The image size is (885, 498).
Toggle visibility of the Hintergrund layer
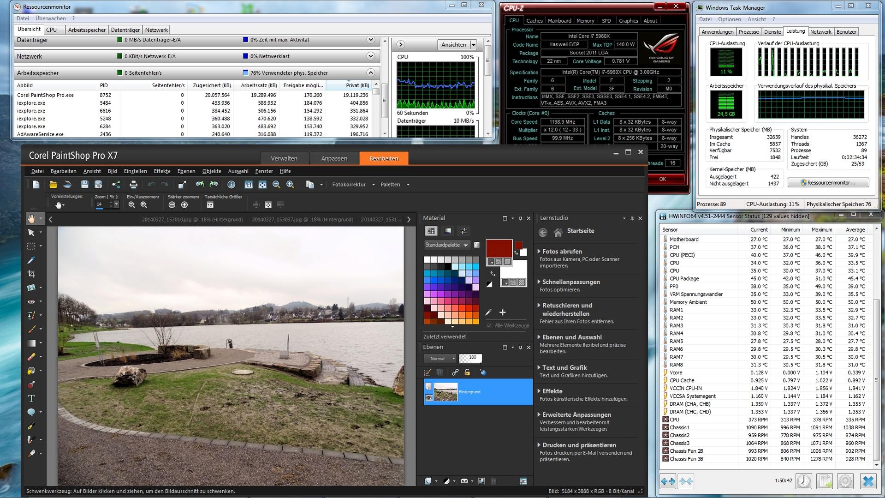tap(428, 398)
